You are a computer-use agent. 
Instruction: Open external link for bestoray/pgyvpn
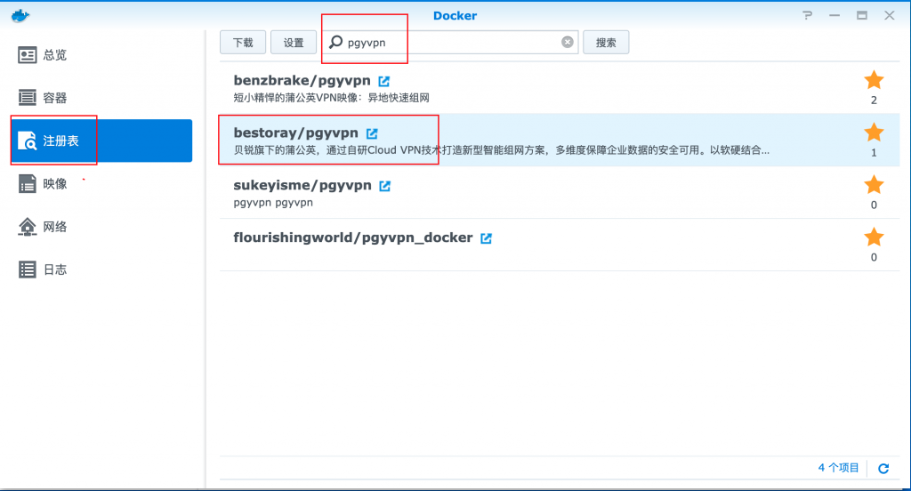[372, 133]
